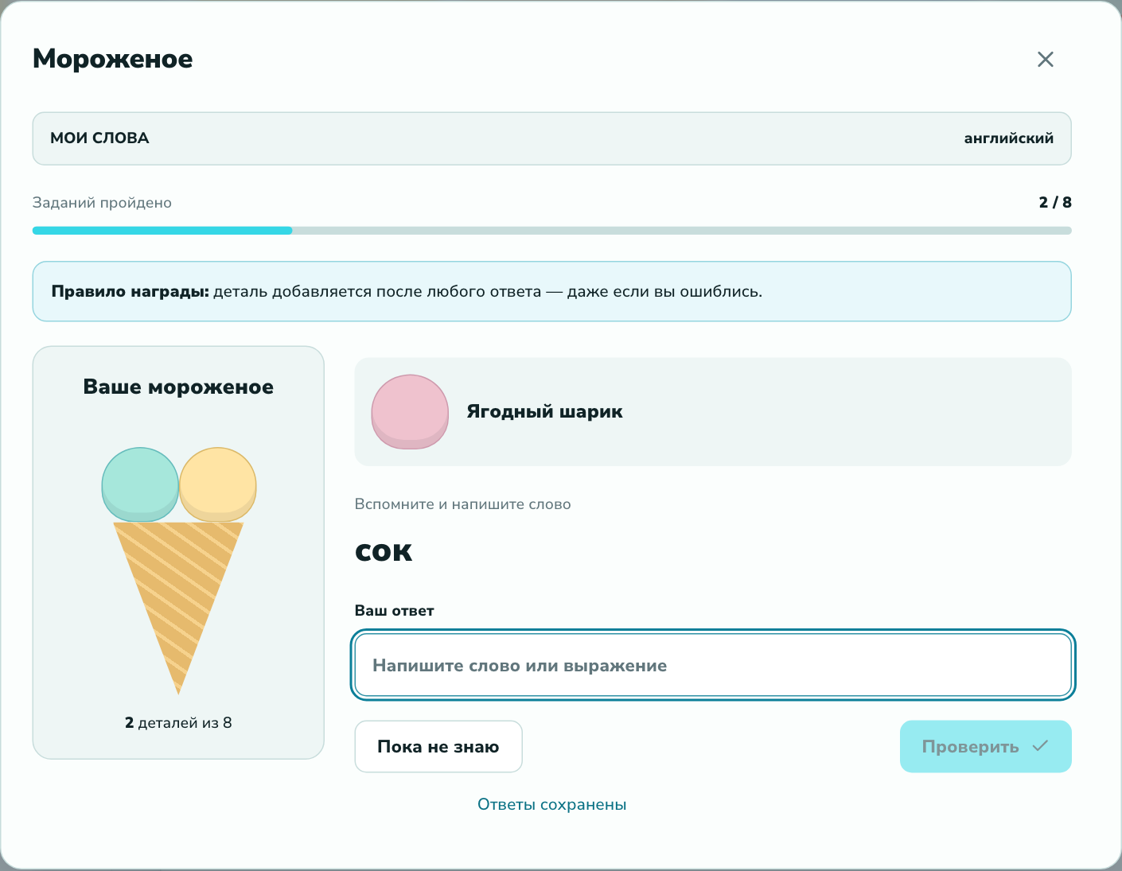Click the 'Правило награды' info banner

pyautogui.click(x=552, y=291)
